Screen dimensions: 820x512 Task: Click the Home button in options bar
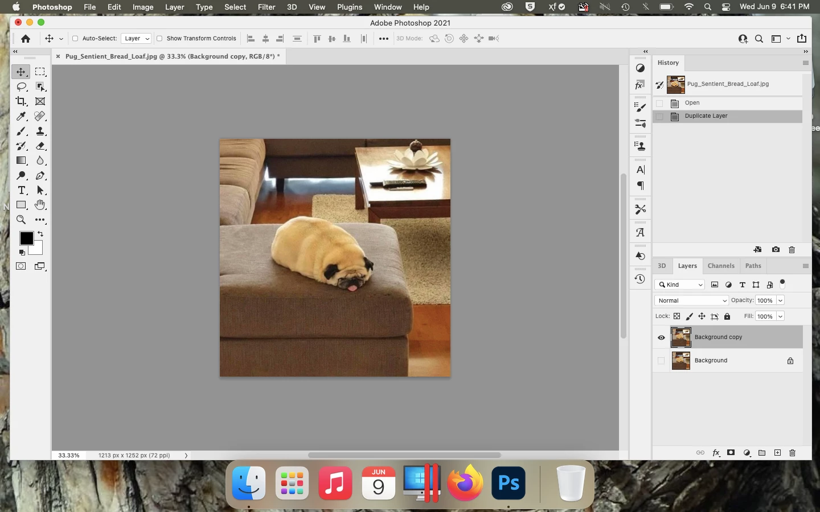(x=26, y=39)
